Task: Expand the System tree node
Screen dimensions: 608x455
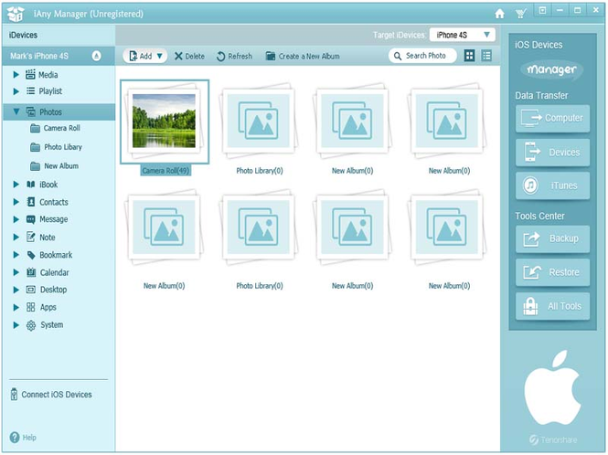Action: click(x=16, y=324)
